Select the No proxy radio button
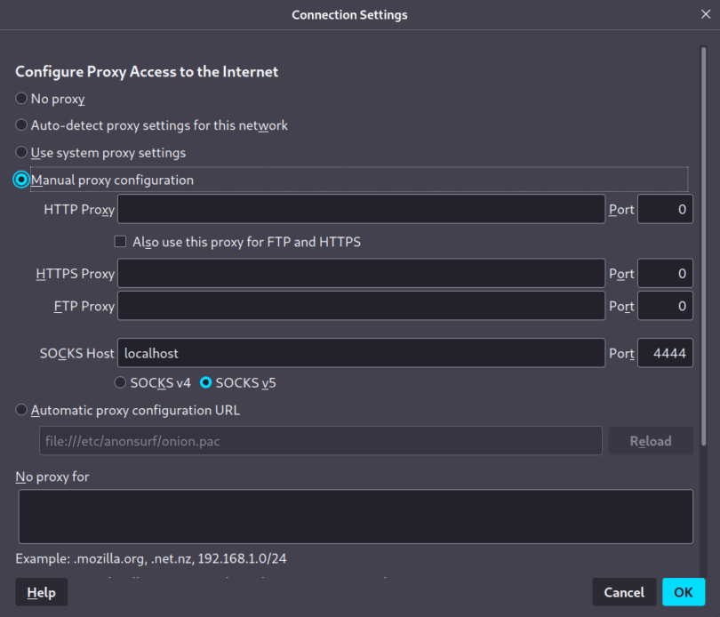Screen dimensions: 720x617 (x=20, y=98)
